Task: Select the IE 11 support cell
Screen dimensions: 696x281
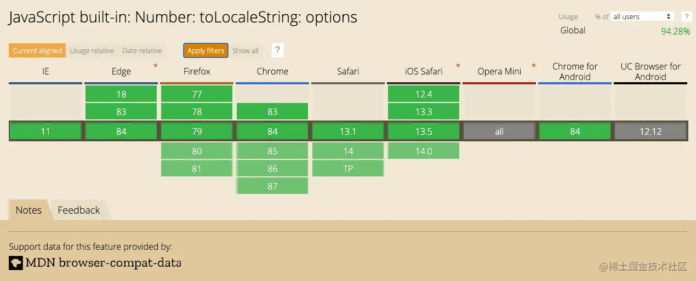Action: click(x=45, y=131)
